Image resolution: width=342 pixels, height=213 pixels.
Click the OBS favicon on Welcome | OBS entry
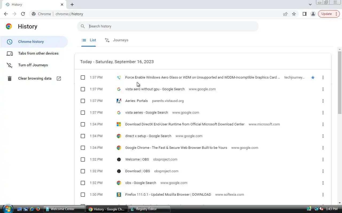tap(119, 159)
